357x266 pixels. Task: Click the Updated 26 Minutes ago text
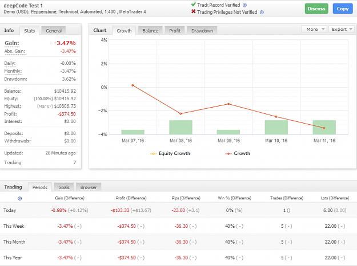61,153
